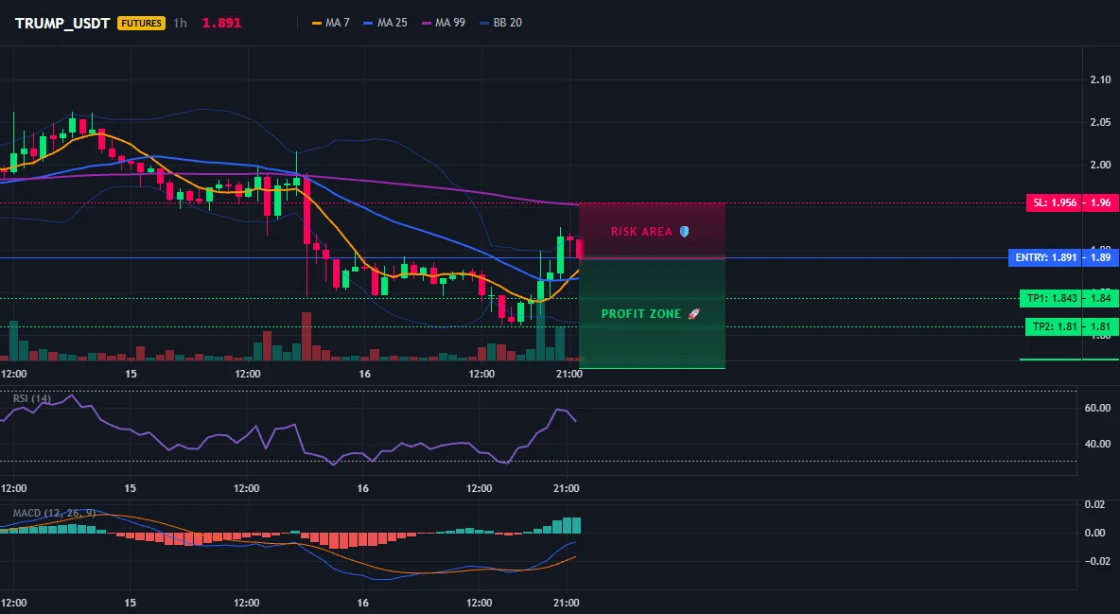Click the ENTRY: 1.891 price label
This screenshot has height=614, width=1120.
point(1045,257)
